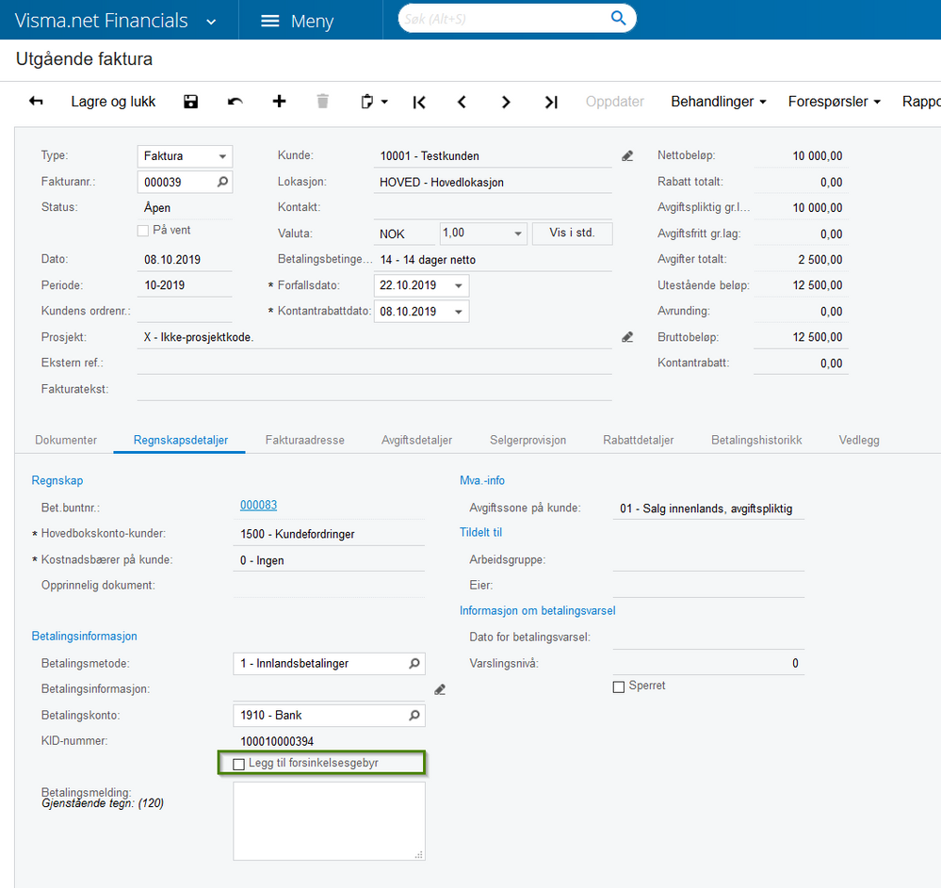Screen dimensions: 941x888
Task: Open the Type dropdown showing Faktura
Action: point(222,156)
